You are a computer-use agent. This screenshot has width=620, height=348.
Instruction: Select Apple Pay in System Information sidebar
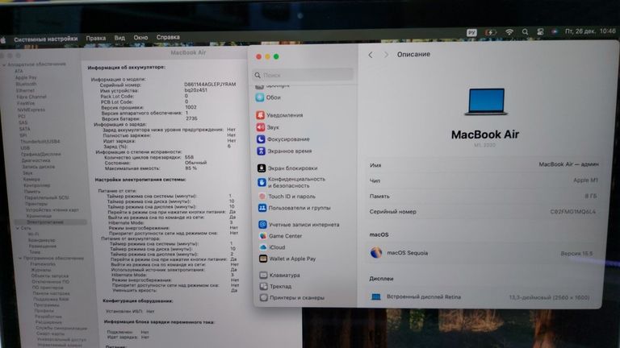coord(26,77)
